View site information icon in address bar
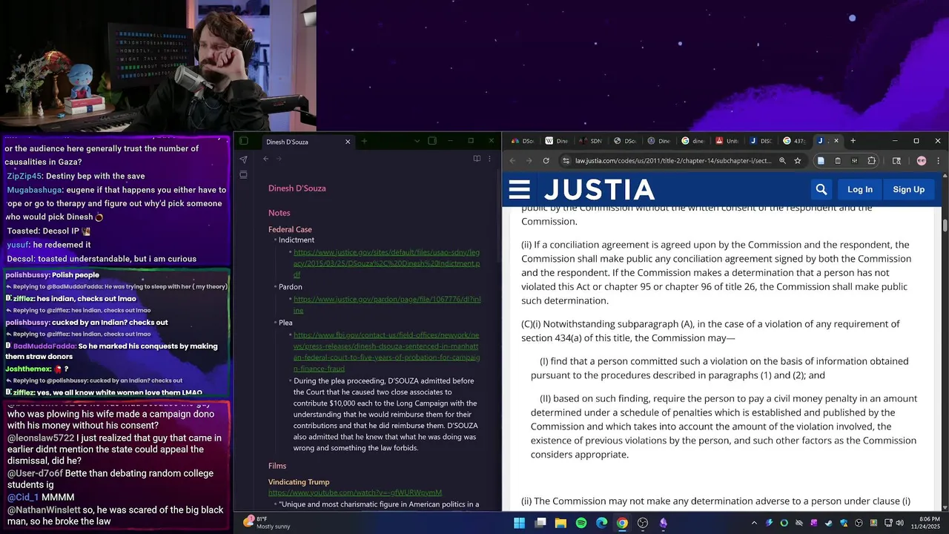 pos(566,160)
